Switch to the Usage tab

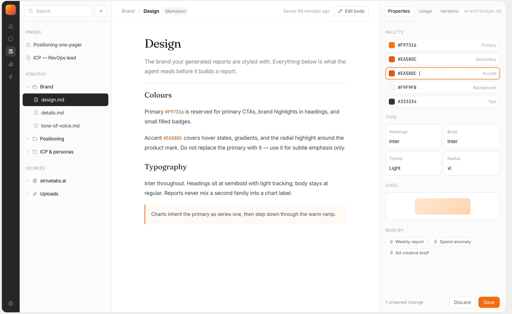coord(425,11)
